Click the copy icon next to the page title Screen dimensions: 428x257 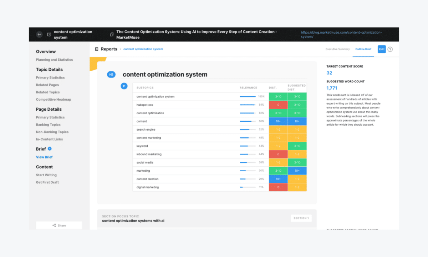(x=111, y=35)
